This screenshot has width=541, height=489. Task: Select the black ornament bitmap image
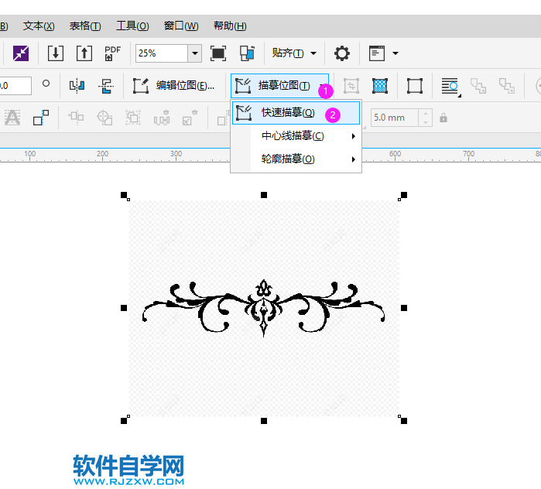264,308
